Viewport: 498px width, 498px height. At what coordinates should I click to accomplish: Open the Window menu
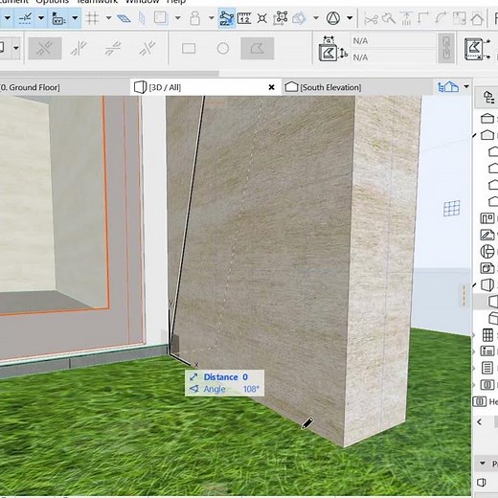tap(143, 2)
